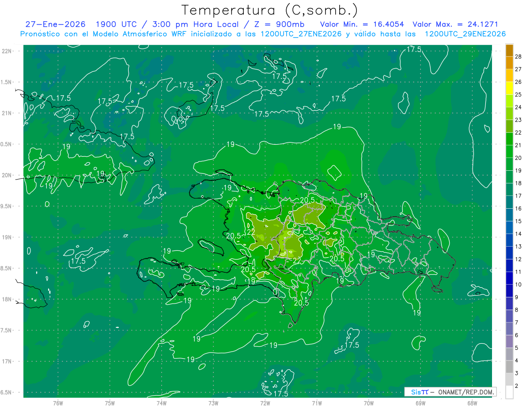
Task: Click the legend scale number "18"
Action: coord(519,183)
